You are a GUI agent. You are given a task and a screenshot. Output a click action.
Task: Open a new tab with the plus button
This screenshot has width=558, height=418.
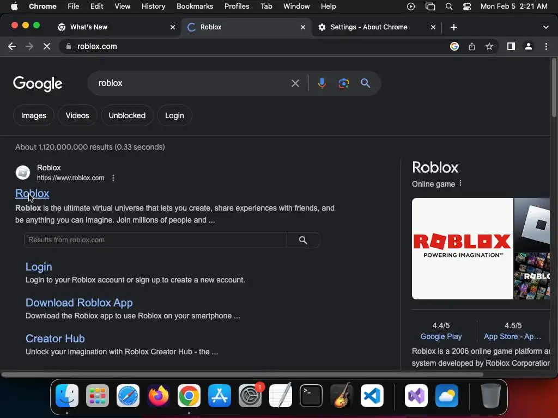coord(454,27)
